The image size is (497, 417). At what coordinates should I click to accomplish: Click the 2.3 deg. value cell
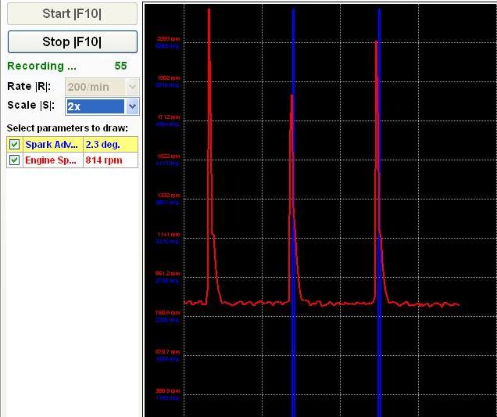(x=110, y=145)
